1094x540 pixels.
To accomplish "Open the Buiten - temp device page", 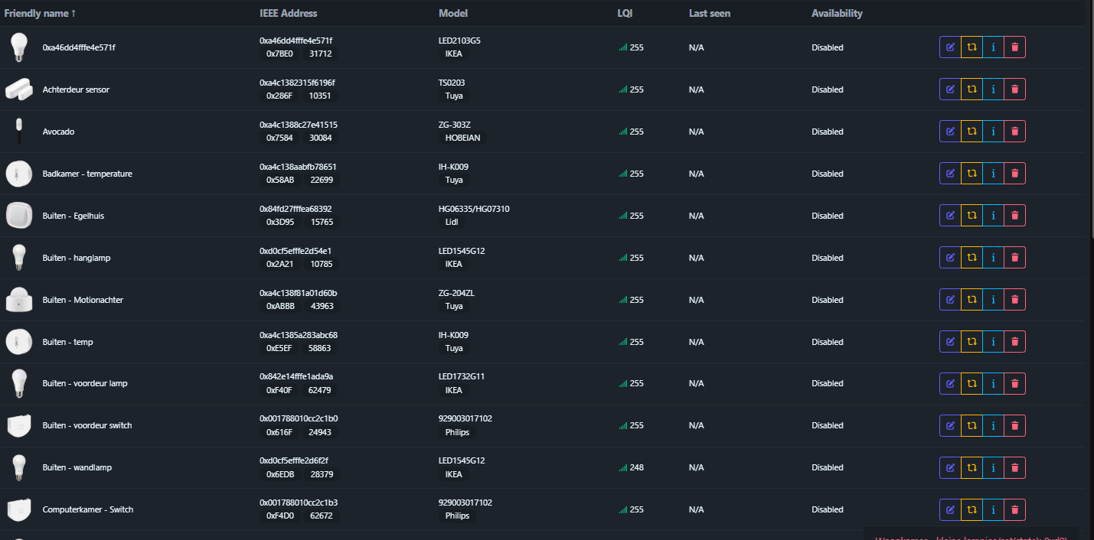I will coord(67,342).
